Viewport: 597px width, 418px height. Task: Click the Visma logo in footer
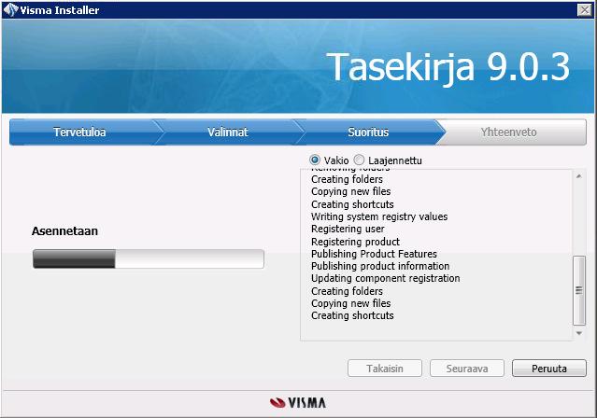pos(298,403)
